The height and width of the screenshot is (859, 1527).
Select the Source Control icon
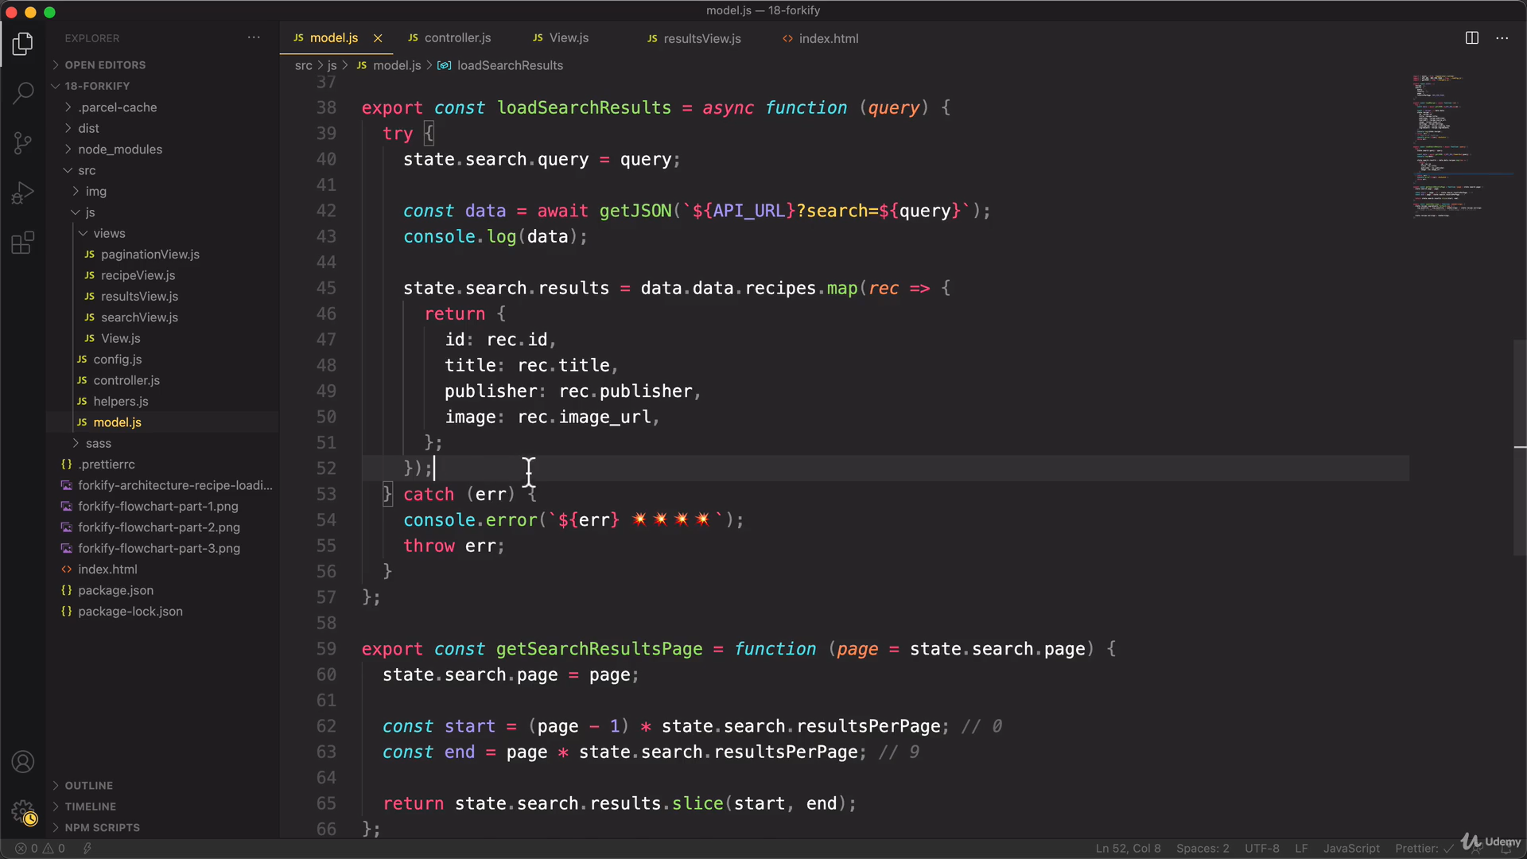click(x=23, y=142)
